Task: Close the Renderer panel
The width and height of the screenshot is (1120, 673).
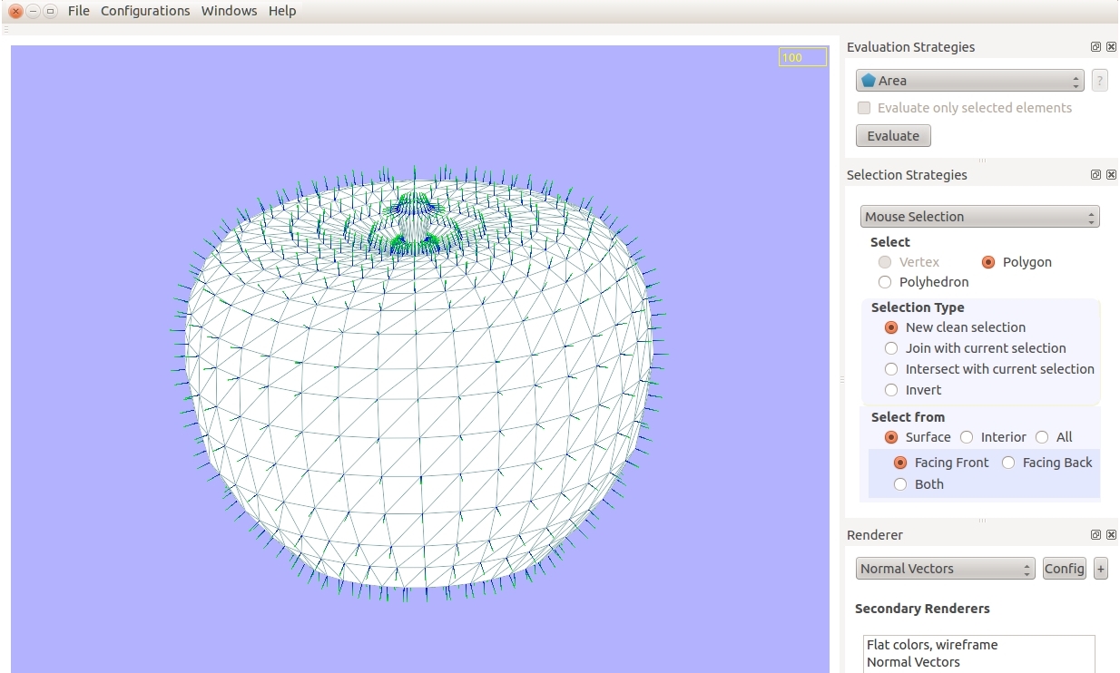Action: (x=1111, y=535)
